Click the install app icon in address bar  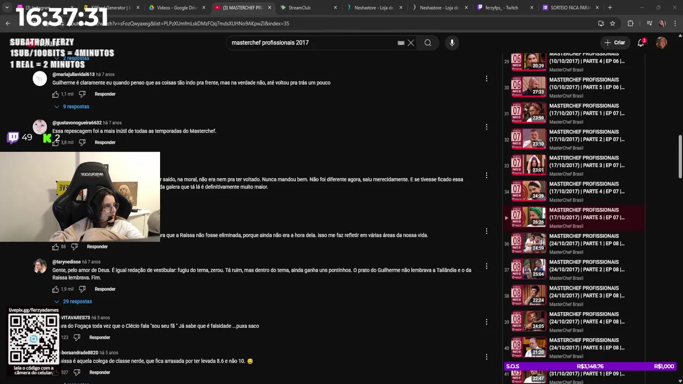(601, 23)
